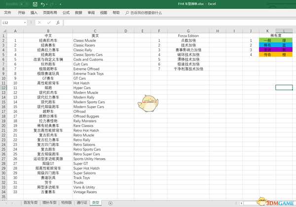Select the cell containing 点数加倍

(188, 41)
